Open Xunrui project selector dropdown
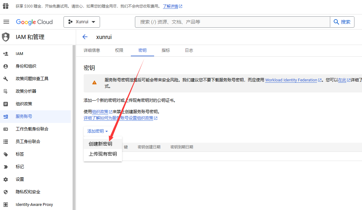 82,22
